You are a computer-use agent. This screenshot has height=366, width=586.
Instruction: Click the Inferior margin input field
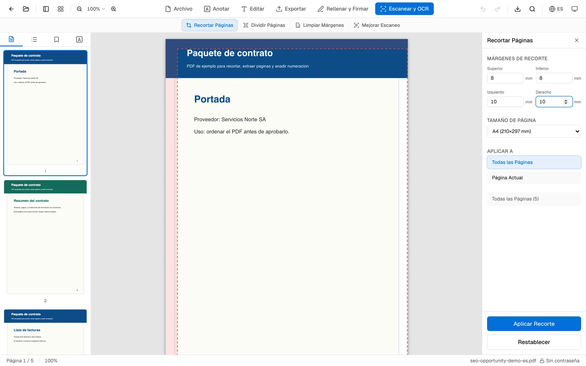click(x=554, y=78)
